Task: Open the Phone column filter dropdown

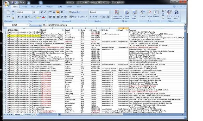Action: [100, 30]
